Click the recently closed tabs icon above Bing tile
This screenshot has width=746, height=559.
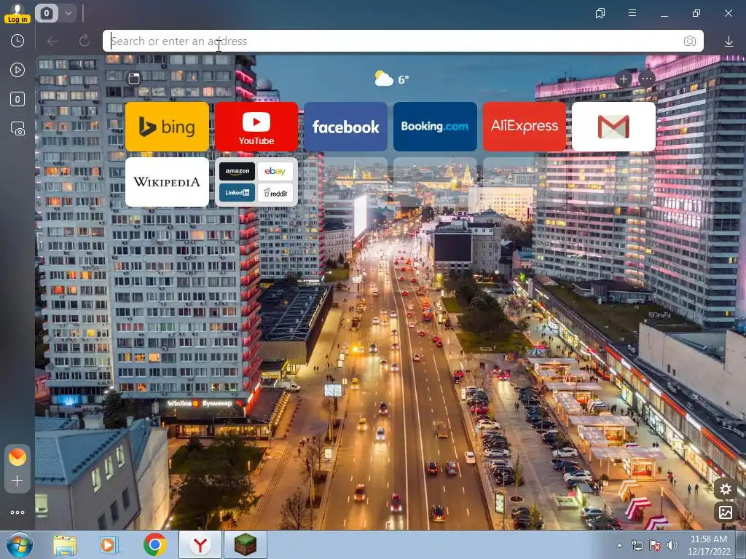[134, 79]
